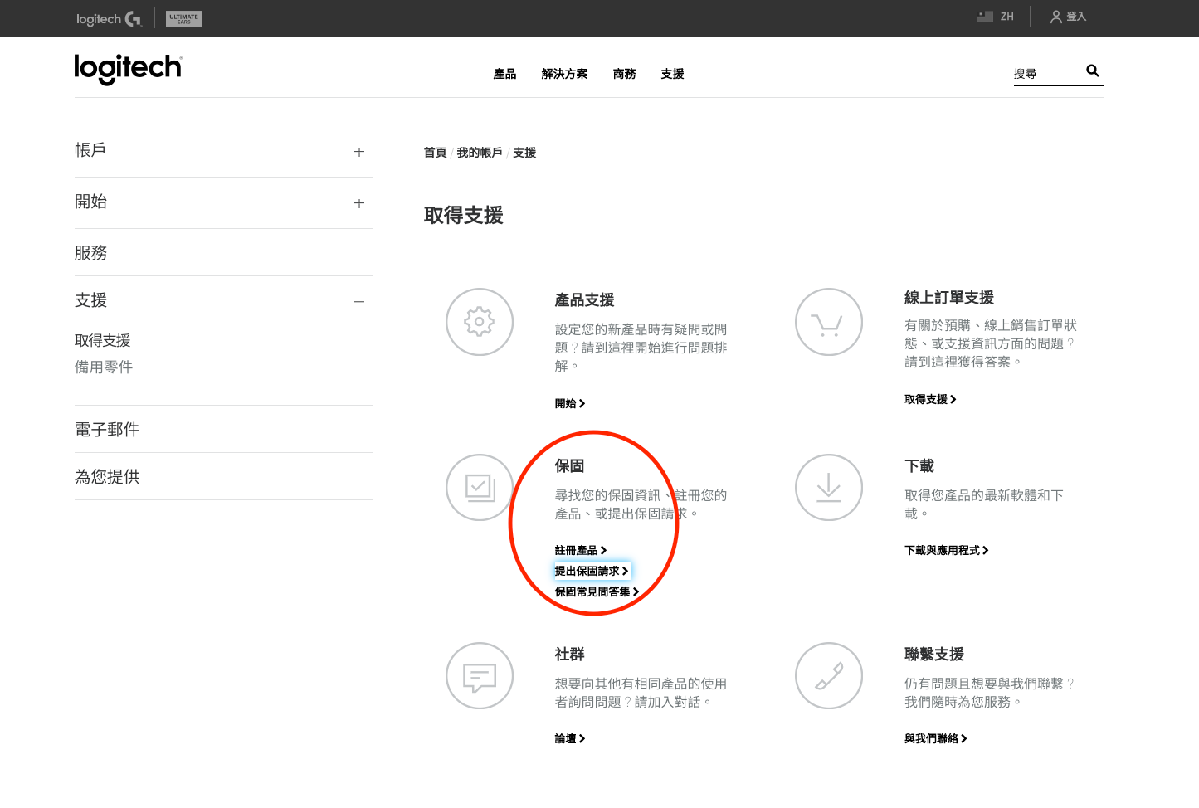This screenshot has height=808, width=1199.
Task: Click the 支援 sidebar section label
Action: 91,300
